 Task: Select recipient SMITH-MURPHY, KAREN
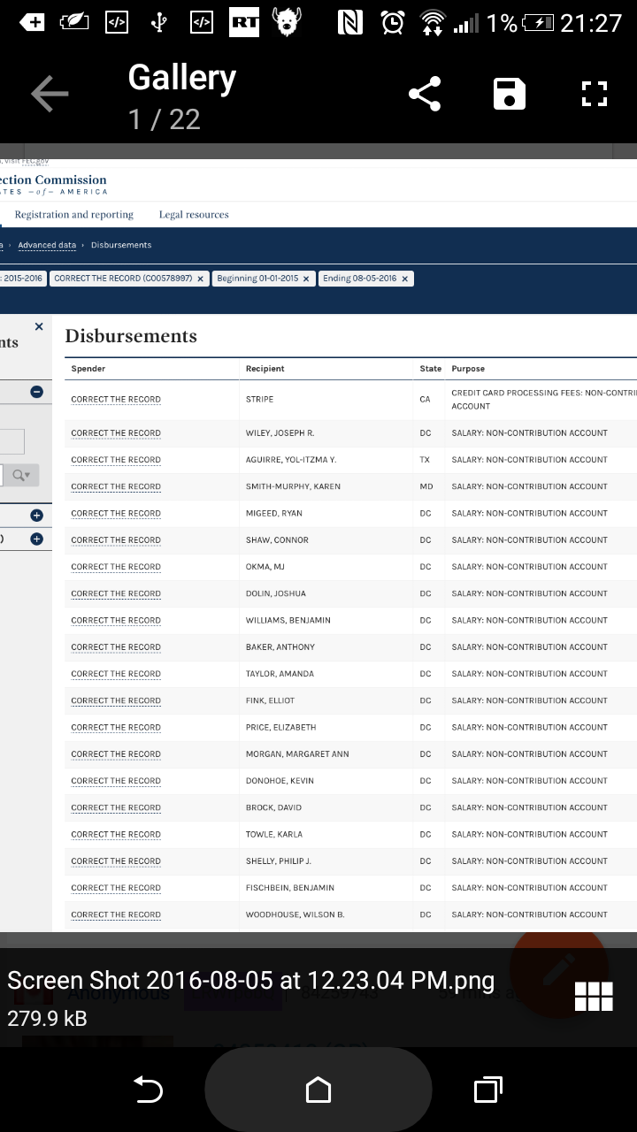click(293, 486)
